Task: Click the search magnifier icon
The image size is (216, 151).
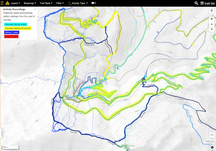Action: point(196,3)
